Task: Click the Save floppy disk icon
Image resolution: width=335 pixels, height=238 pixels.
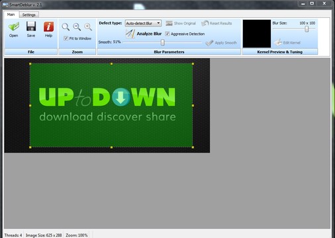Action: [x=31, y=26]
